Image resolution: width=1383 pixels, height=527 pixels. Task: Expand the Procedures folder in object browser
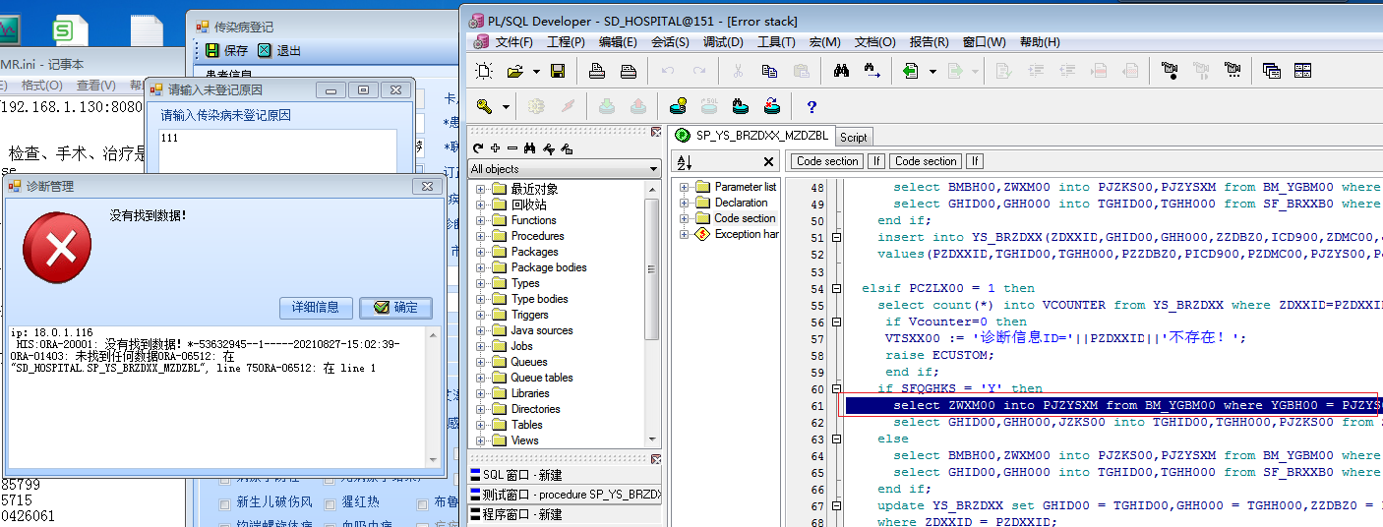[x=482, y=236]
